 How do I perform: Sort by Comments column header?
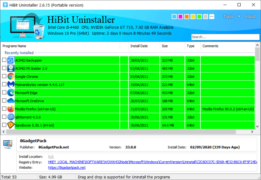point(228,46)
